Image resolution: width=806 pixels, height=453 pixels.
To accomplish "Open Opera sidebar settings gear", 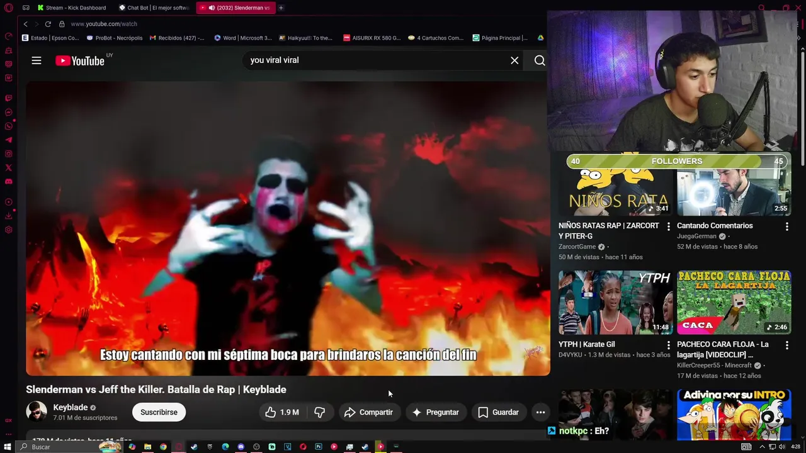I will (9, 230).
